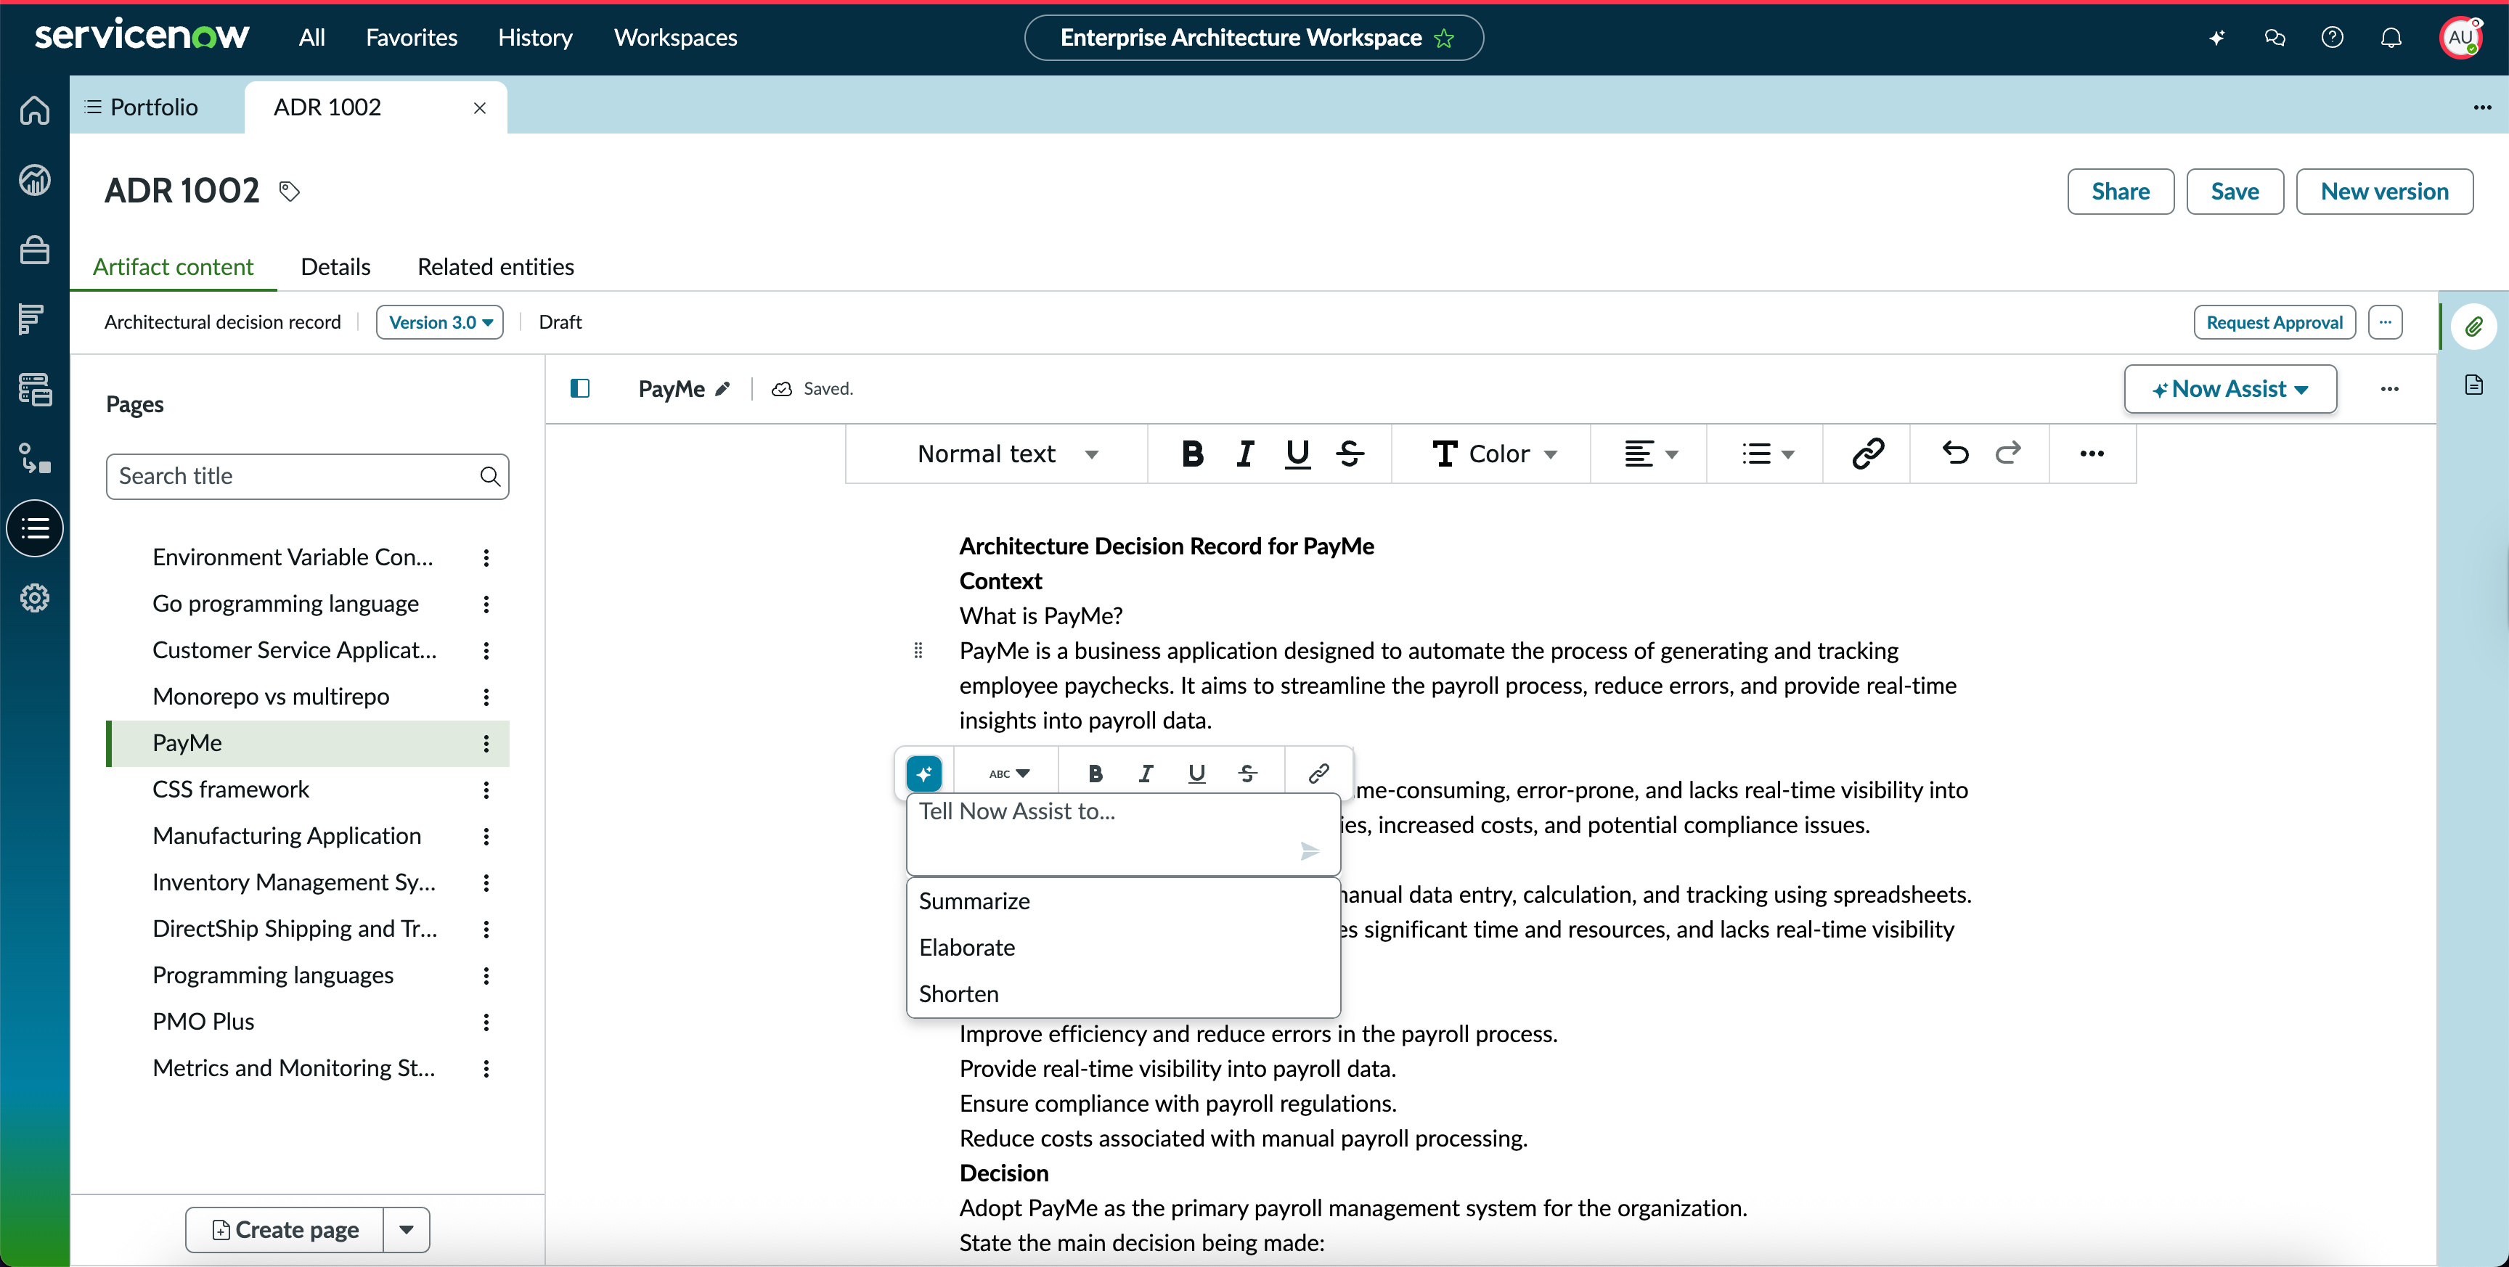Open the text alignment dropdown

click(1651, 454)
